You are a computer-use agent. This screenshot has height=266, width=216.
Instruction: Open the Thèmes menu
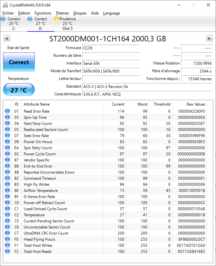pyautogui.click(x=62, y=13)
